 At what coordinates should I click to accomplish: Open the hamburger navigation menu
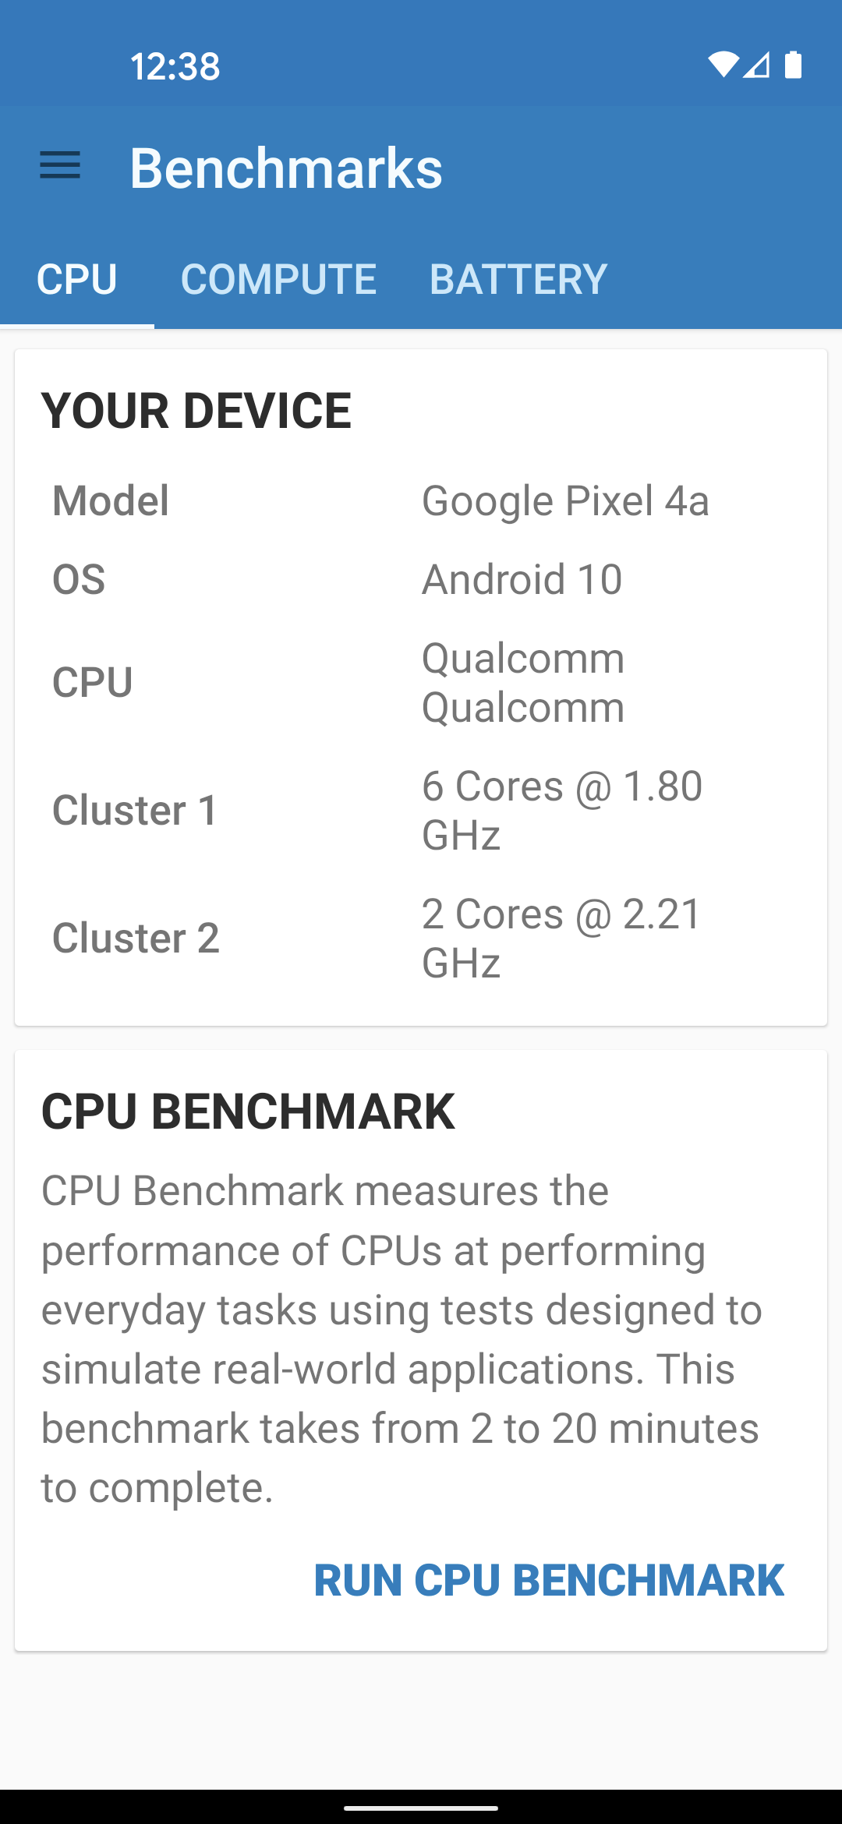tap(60, 165)
